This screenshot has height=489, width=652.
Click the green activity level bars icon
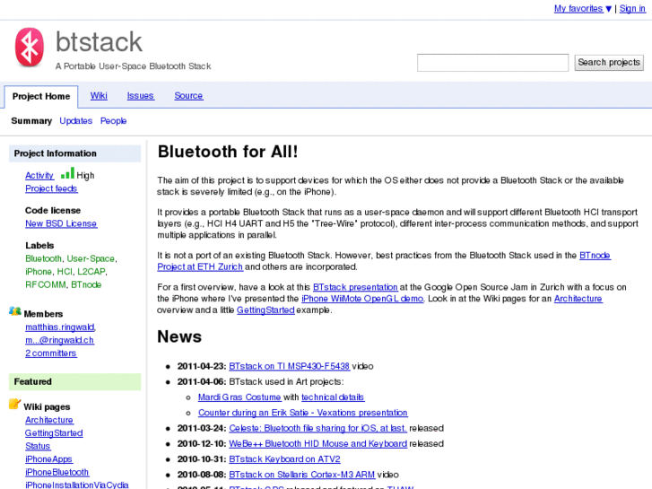point(67,173)
